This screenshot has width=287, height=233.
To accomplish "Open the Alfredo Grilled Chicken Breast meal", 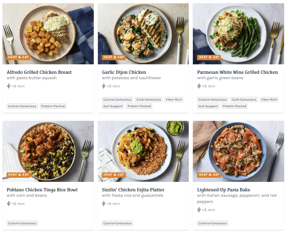I will (39, 72).
